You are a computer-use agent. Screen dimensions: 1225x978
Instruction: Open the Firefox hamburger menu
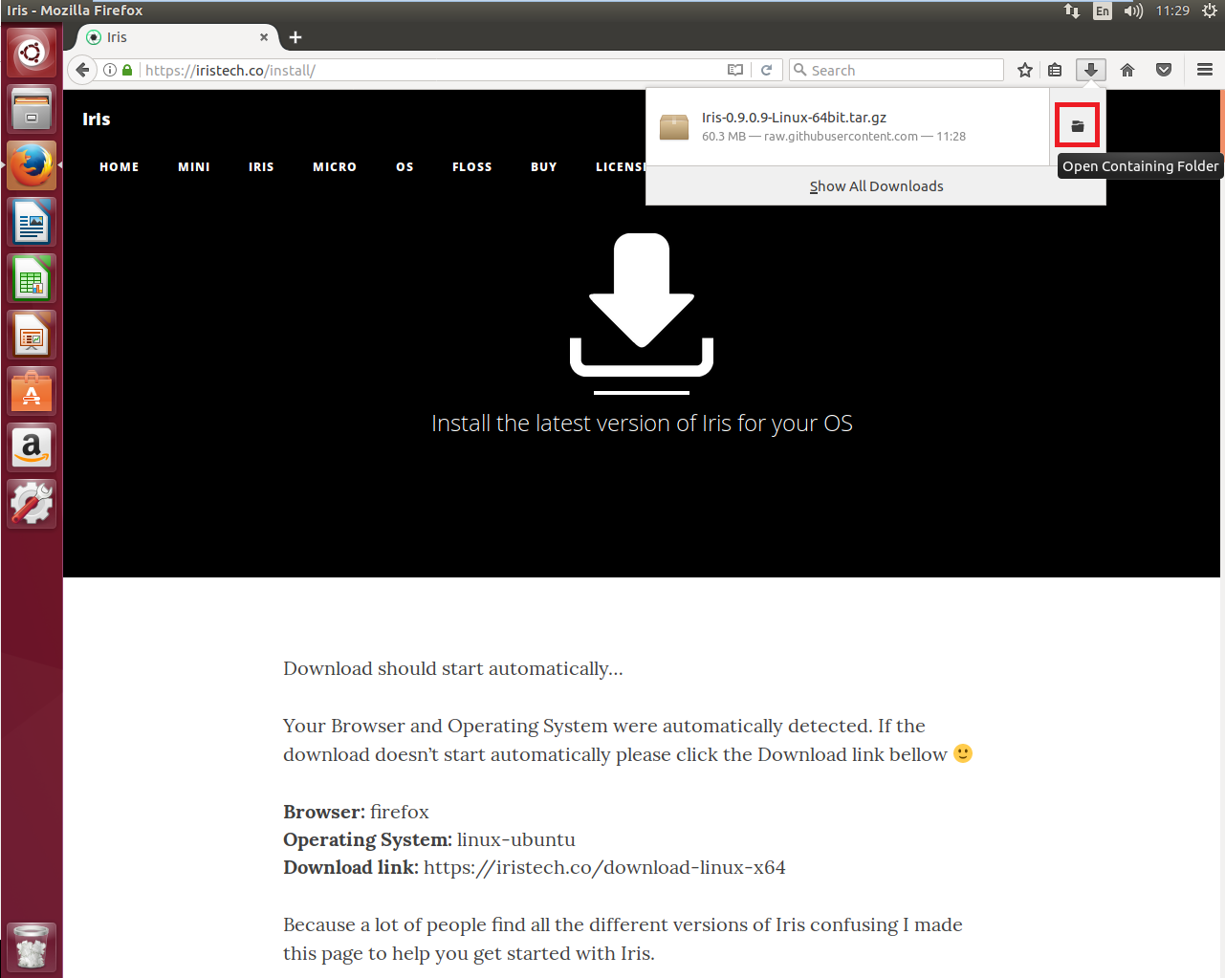coord(1205,70)
